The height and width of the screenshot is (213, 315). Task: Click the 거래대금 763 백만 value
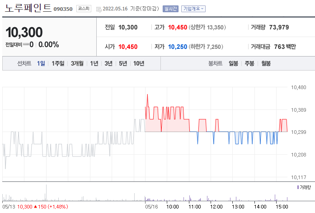(x=285, y=47)
